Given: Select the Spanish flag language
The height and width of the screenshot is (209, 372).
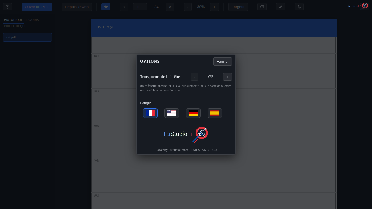Looking at the screenshot, I should 215,113.
